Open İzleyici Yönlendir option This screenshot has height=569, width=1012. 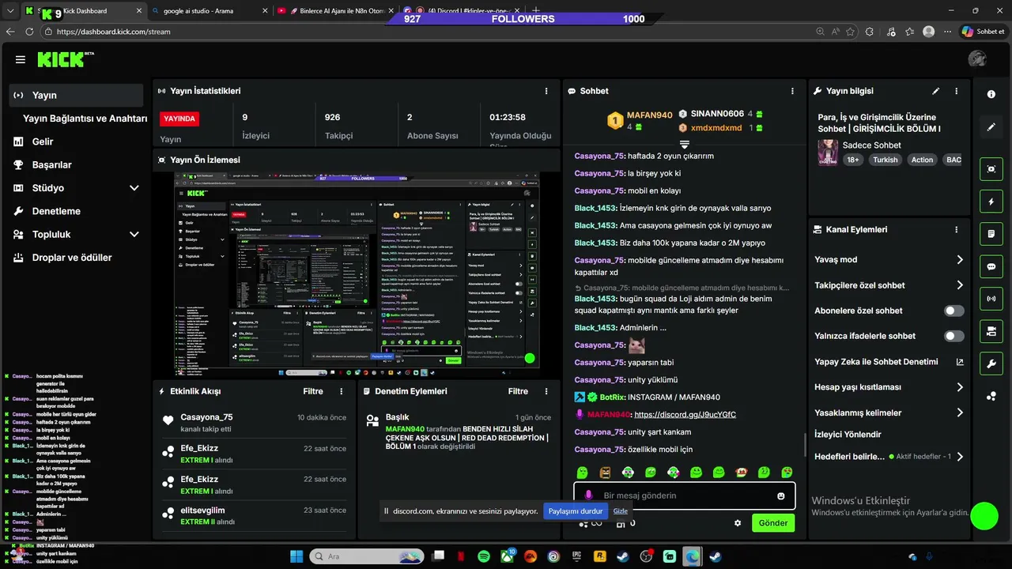[848, 435]
